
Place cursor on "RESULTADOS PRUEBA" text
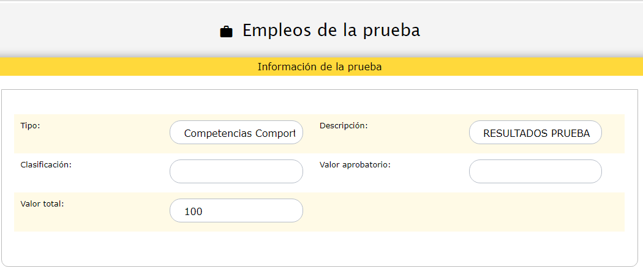pyautogui.click(x=536, y=133)
